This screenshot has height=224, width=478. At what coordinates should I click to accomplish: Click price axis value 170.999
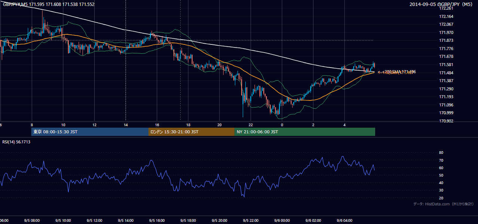(446, 113)
